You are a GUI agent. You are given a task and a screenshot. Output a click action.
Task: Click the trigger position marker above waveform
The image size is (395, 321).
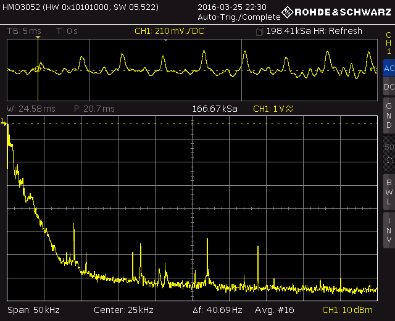point(38,38)
